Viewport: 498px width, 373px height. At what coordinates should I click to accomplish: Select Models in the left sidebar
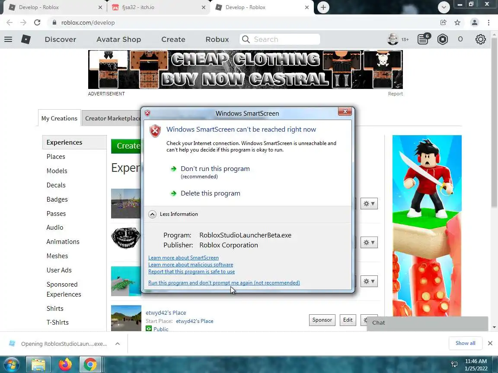57,171
